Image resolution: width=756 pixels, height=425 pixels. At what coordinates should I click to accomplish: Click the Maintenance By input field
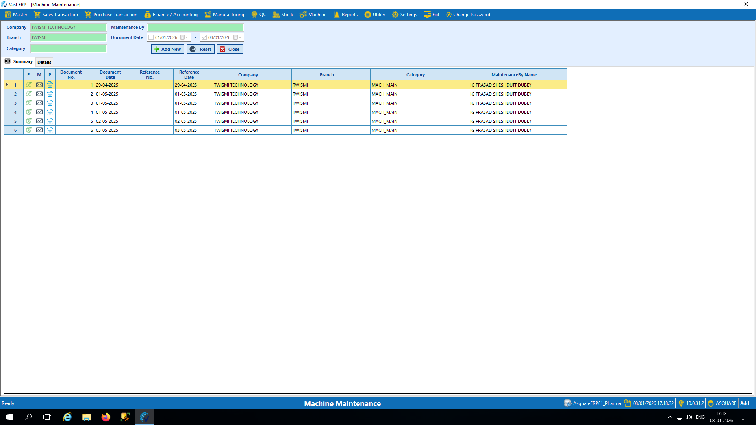pyautogui.click(x=195, y=28)
